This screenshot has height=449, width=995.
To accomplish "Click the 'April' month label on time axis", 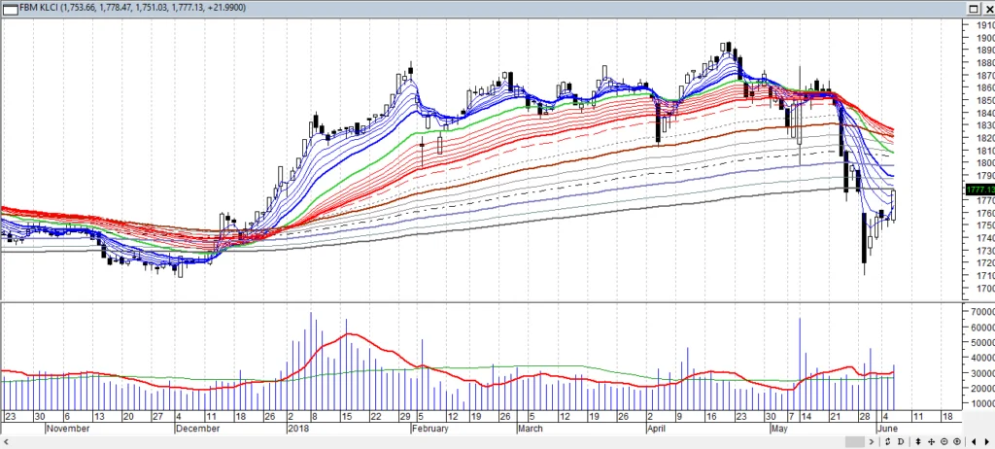I will (656, 429).
